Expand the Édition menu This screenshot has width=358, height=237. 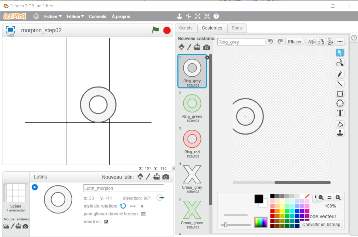[x=75, y=16]
